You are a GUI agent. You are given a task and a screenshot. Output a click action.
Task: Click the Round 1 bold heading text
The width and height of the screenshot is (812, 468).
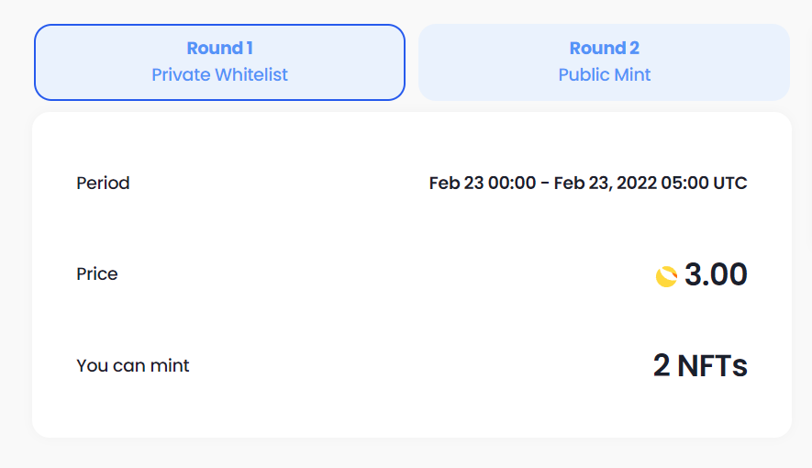pyautogui.click(x=219, y=48)
